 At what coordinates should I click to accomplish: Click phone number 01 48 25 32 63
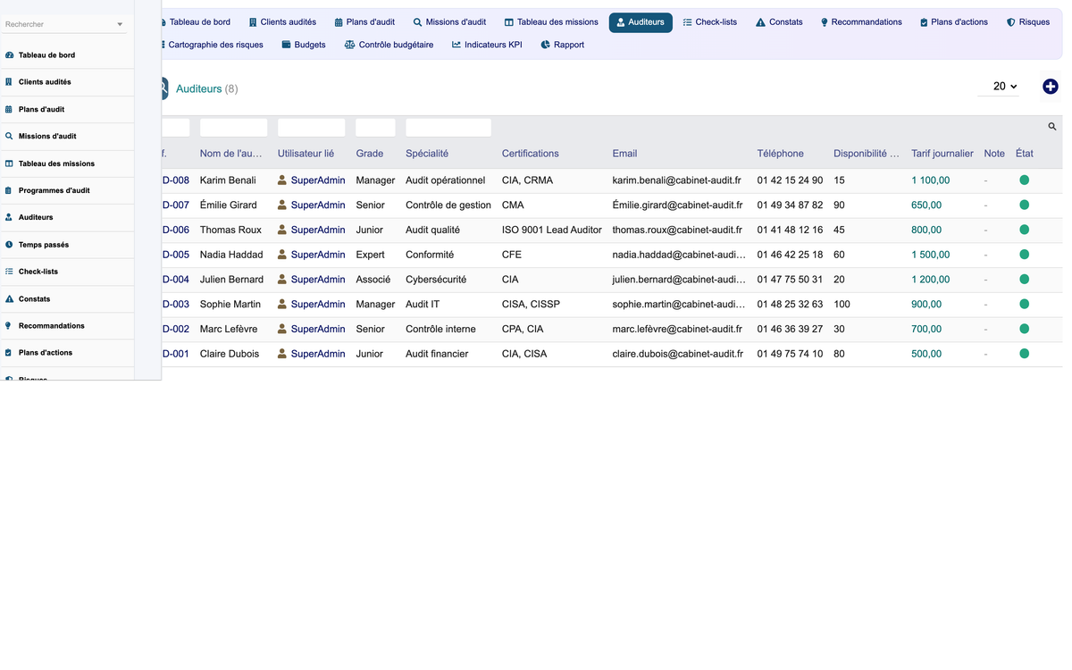click(790, 305)
